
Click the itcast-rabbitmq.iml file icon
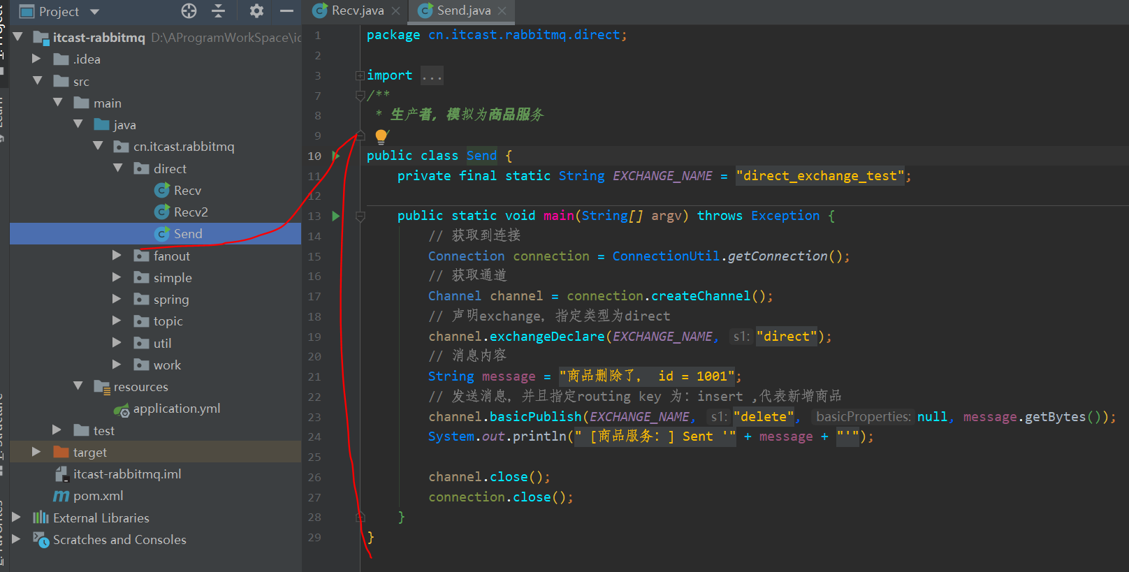point(61,474)
